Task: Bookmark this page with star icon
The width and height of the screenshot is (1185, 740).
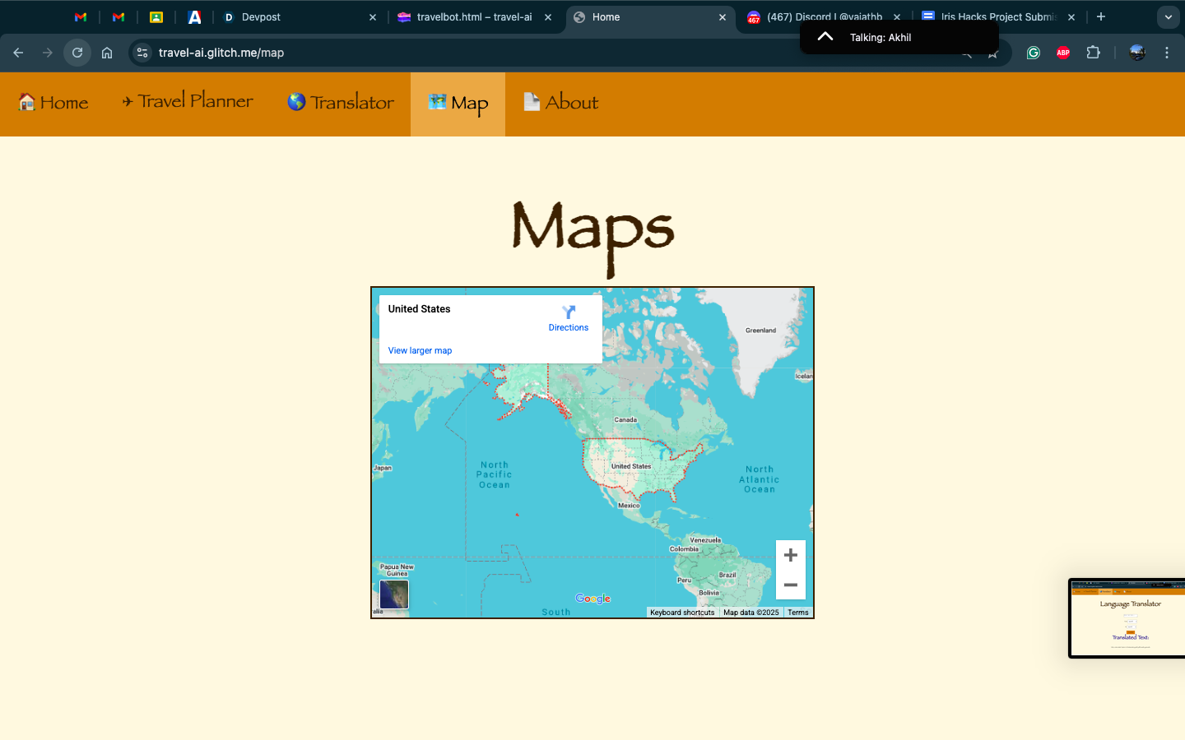Action: [994, 53]
